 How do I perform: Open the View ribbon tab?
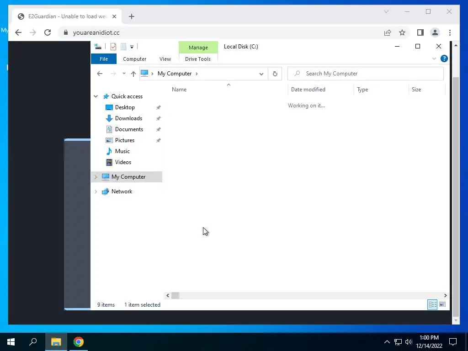point(165,59)
